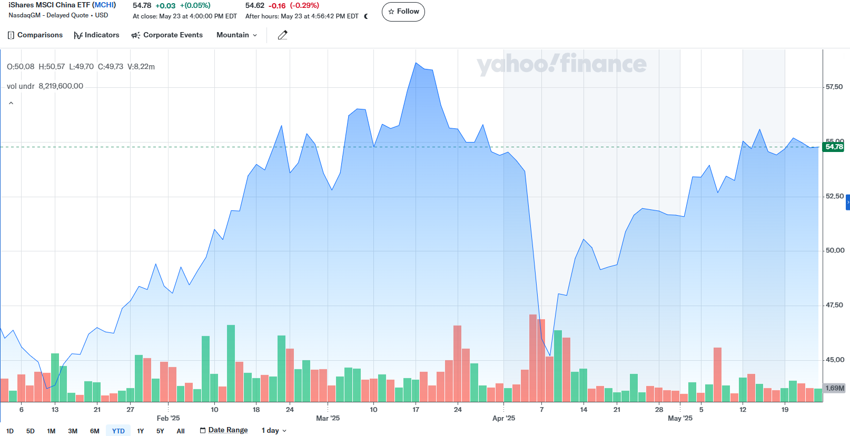Collapse the vol undr indicator chevron

(11, 104)
